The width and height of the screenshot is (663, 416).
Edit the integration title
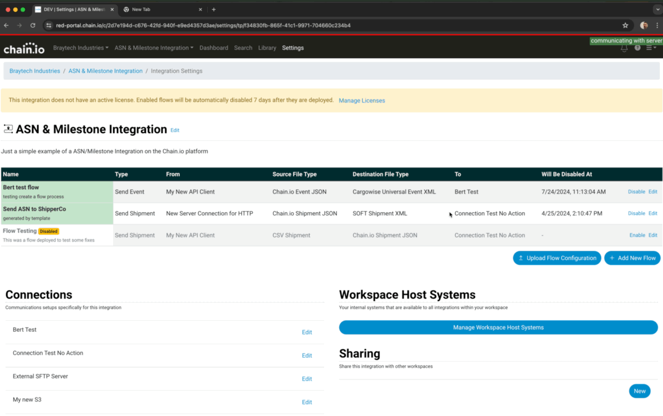click(x=174, y=130)
